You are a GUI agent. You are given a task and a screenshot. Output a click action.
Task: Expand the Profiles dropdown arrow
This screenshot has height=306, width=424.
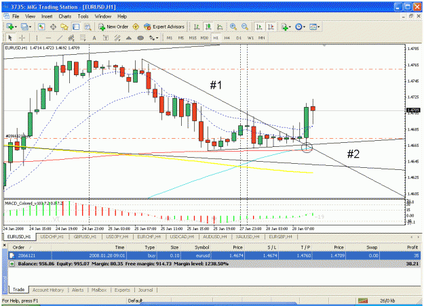tap(31, 26)
